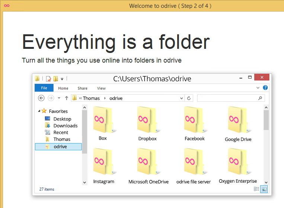Screen dimensions: 284x208
Task: Open the Microsoft OneDrive folder
Action: [149, 166]
